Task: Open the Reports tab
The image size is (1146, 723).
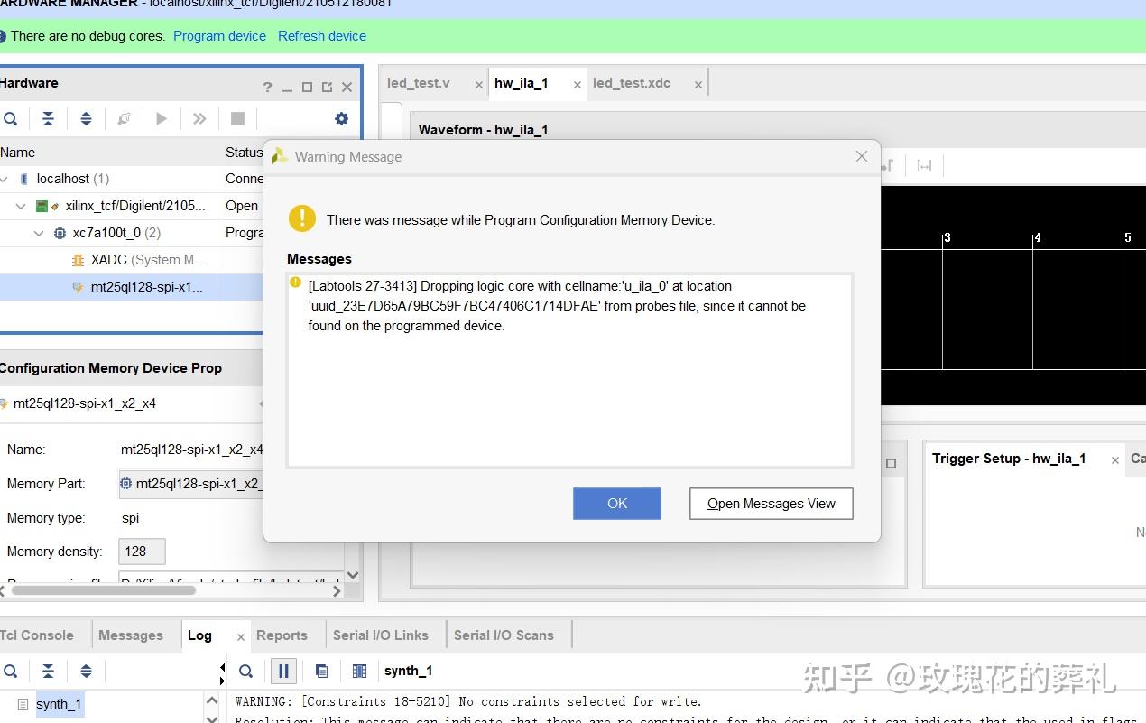Action: pyautogui.click(x=282, y=635)
